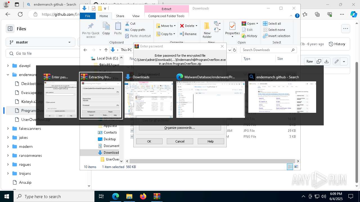The width and height of the screenshot is (360, 202).
Task: Click the Edge Copilot icon
Action: [x=354, y=14]
